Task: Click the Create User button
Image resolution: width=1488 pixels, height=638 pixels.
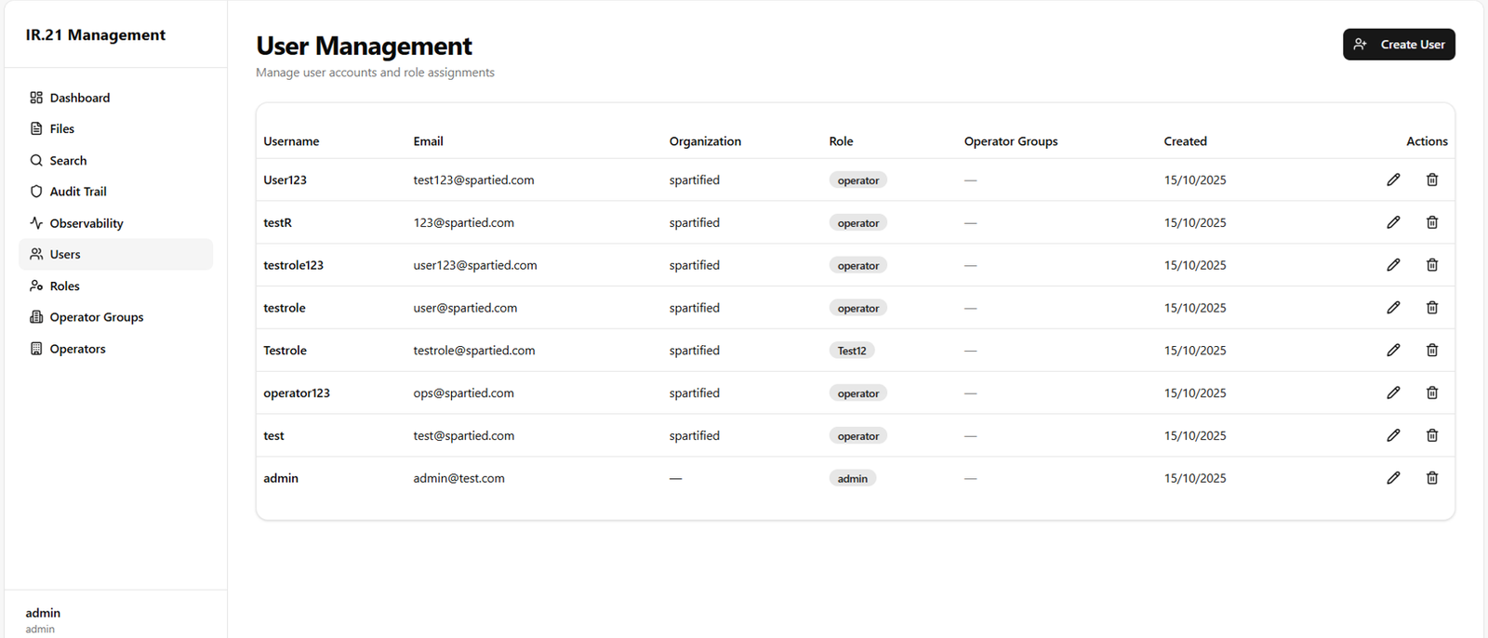Action: click(x=1399, y=45)
